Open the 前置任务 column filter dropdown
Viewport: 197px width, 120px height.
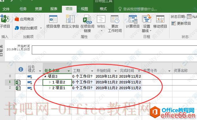(169, 71)
